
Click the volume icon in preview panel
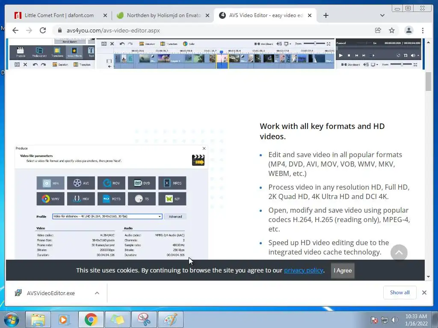413,56
